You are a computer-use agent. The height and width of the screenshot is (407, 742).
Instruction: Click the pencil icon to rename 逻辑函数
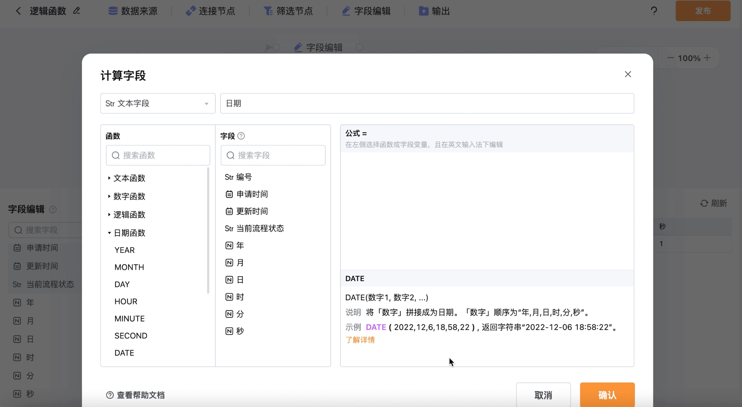[x=77, y=11]
